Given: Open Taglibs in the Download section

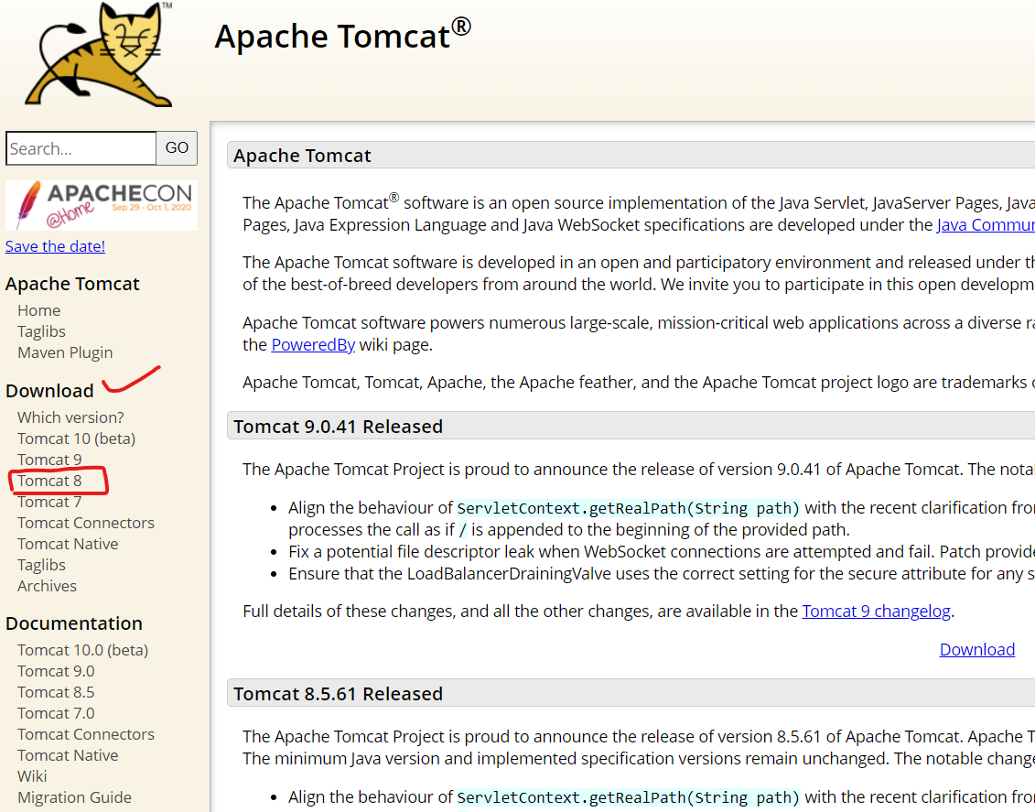Looking at the screenshot, I should [x=41, y=565].
